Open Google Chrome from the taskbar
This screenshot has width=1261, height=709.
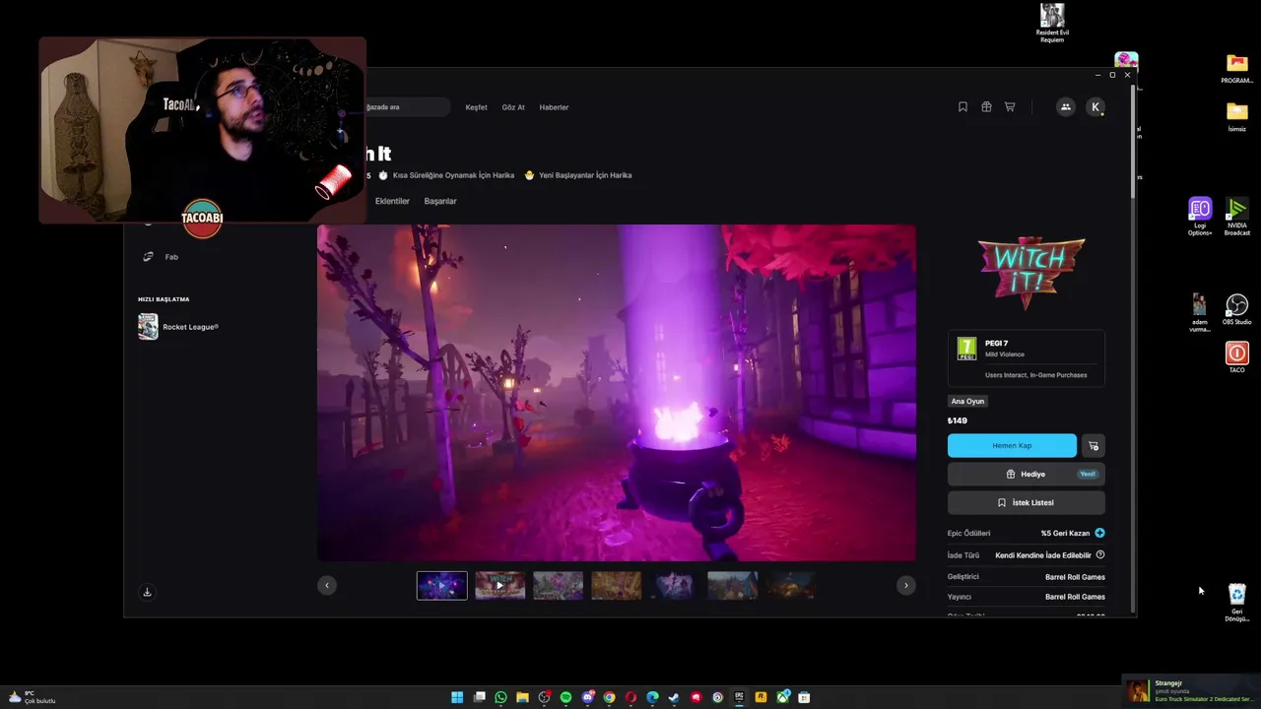pos(609,697)
